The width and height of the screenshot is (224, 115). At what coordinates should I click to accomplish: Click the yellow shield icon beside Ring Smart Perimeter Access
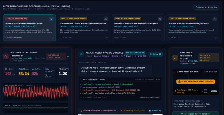point(175,58)
